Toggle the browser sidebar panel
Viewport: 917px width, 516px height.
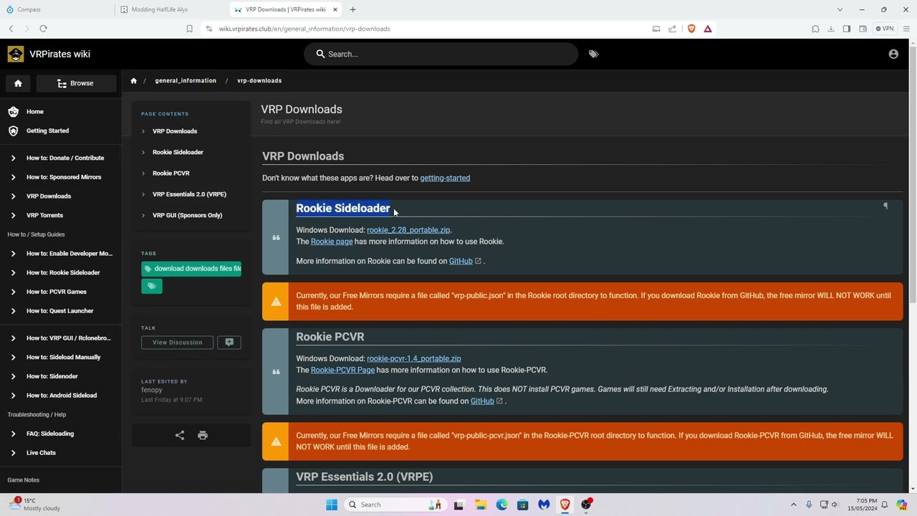(847, 29)
